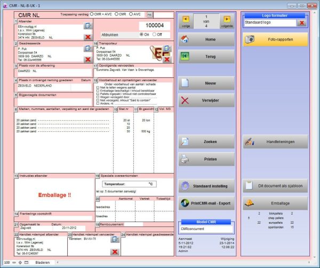
Task: Open address book icon for Geadresseerde
Action: click(x=88, y=49)
